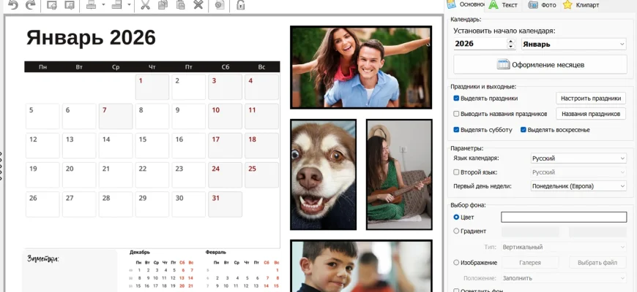The width and height of the screenshot is (637, 292).
Task: Click the Заметки notes area
Action: (x=70, y=271)
